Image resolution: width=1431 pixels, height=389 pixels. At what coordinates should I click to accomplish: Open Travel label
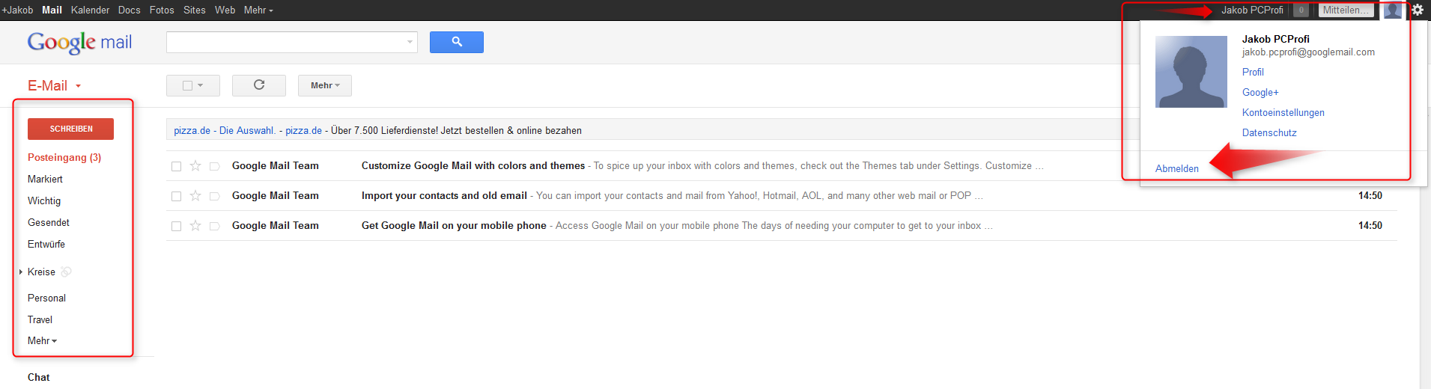coord(40,319)
